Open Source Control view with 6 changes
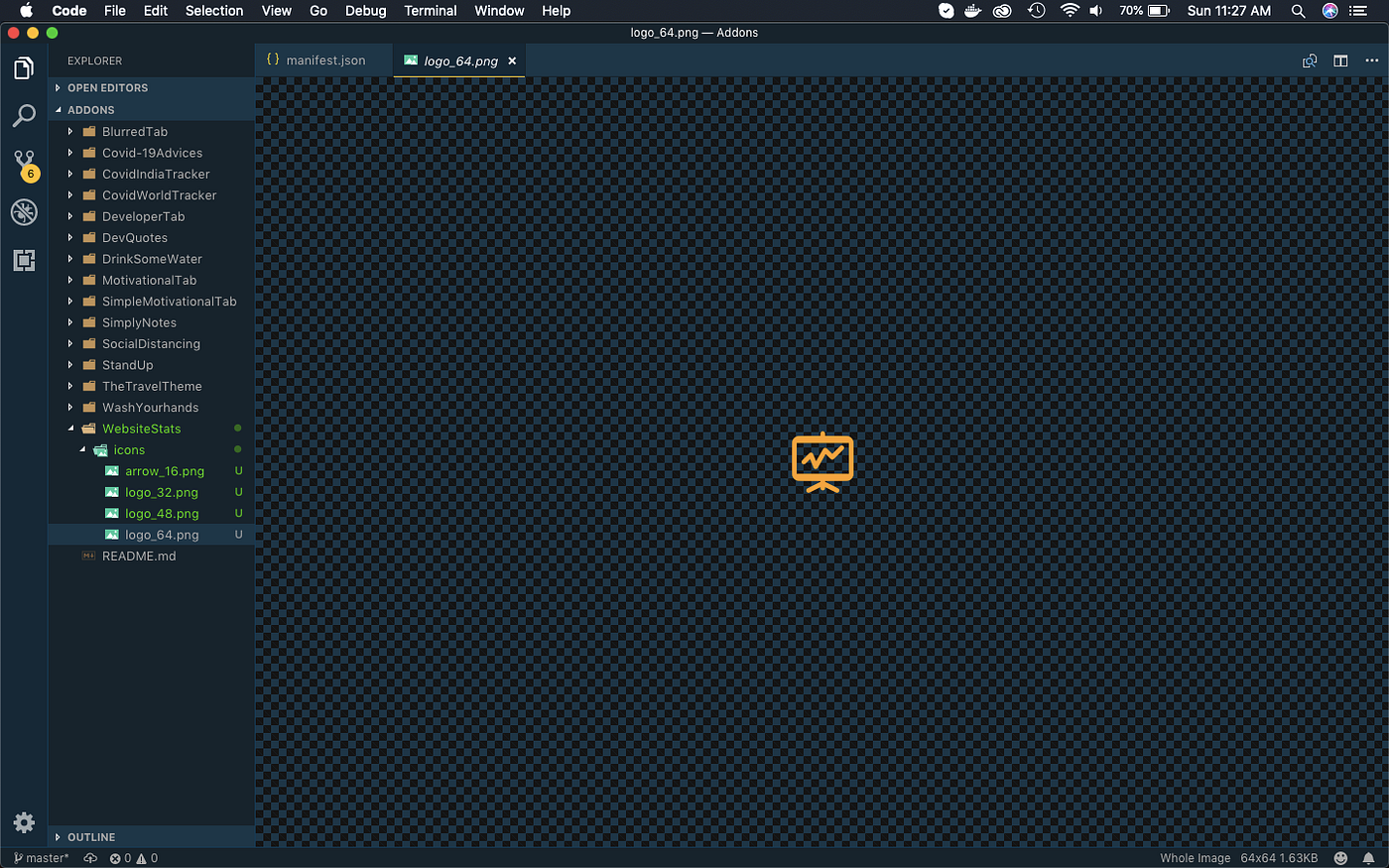Viewport: 1389px width, 868px height. 24,165
